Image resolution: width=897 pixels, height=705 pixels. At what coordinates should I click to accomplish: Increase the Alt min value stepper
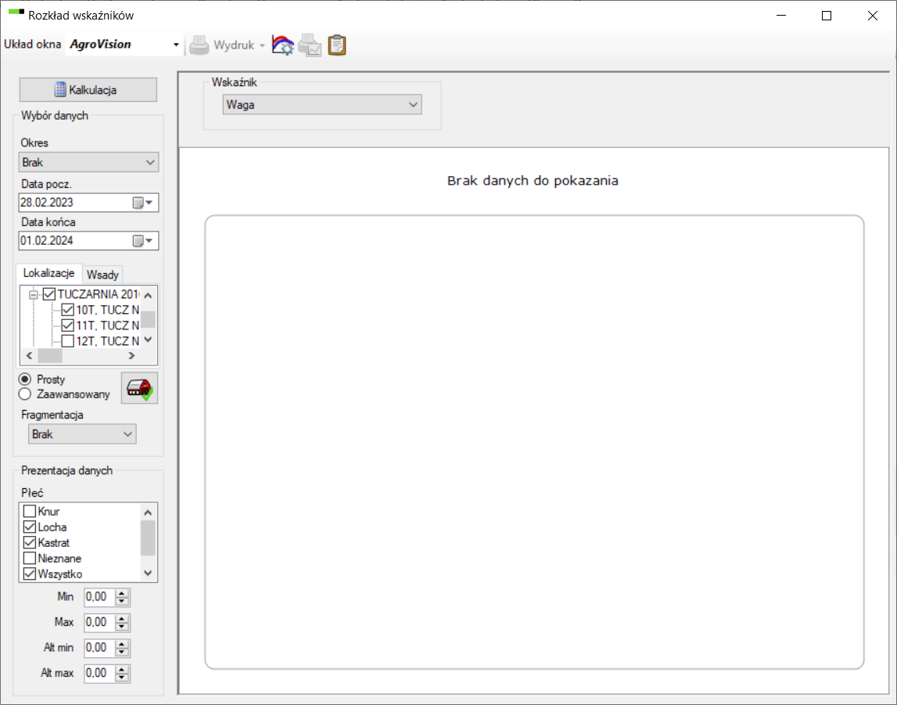pos(121,644)
